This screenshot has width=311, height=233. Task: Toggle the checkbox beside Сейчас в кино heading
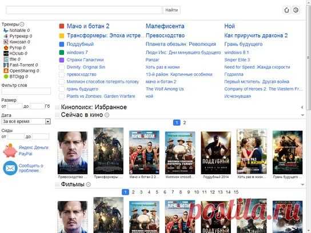[57, 115]
